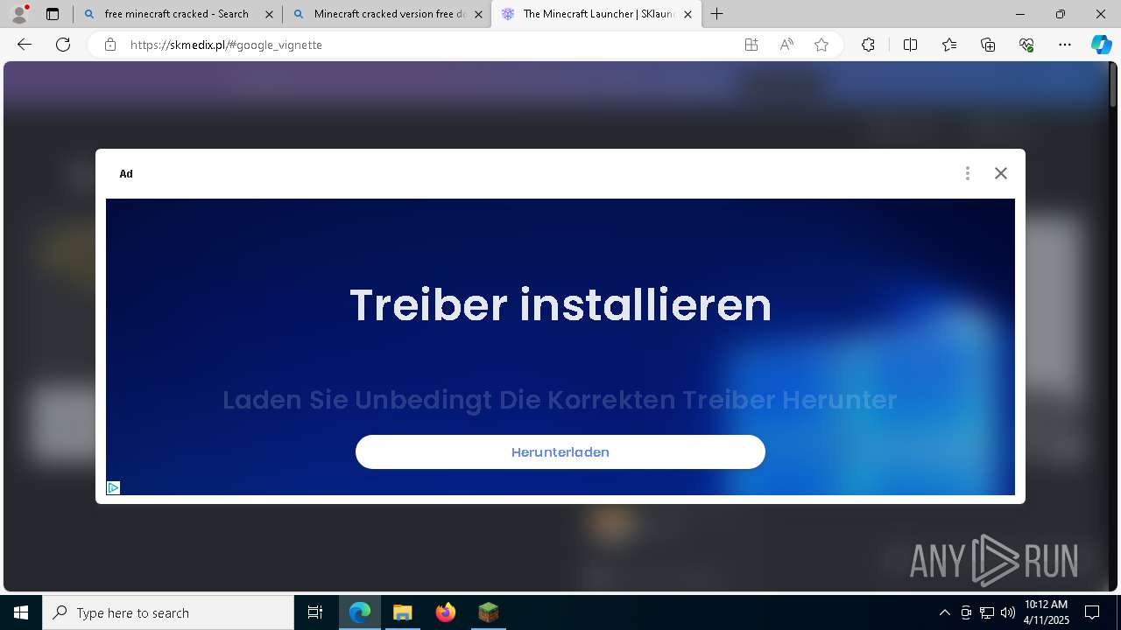Launch the Copilot sidebar icon

pos(1101,45)
